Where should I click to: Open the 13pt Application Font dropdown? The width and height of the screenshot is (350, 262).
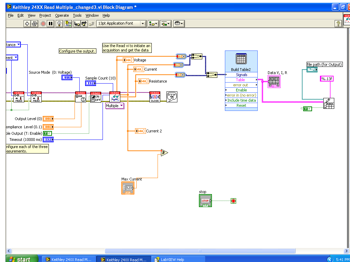(x=121, y=24)
